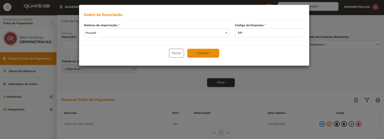
Task: Click the Dados da Exportação dialog title
Action: (103, 15)
